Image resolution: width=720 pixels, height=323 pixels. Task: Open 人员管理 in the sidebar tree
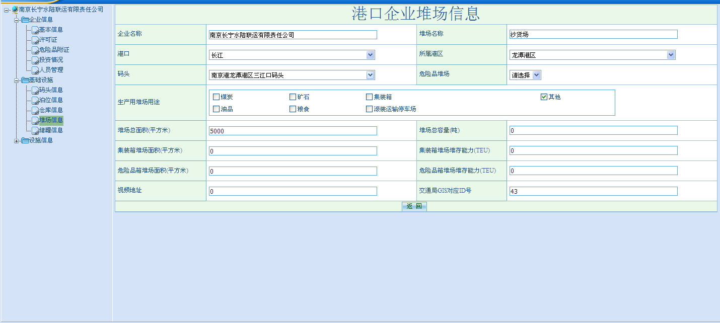51,70
